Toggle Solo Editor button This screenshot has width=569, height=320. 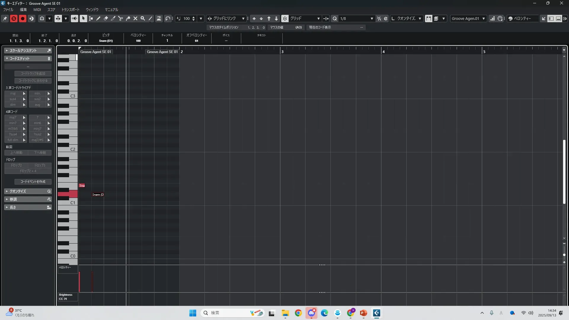(14, 18)
